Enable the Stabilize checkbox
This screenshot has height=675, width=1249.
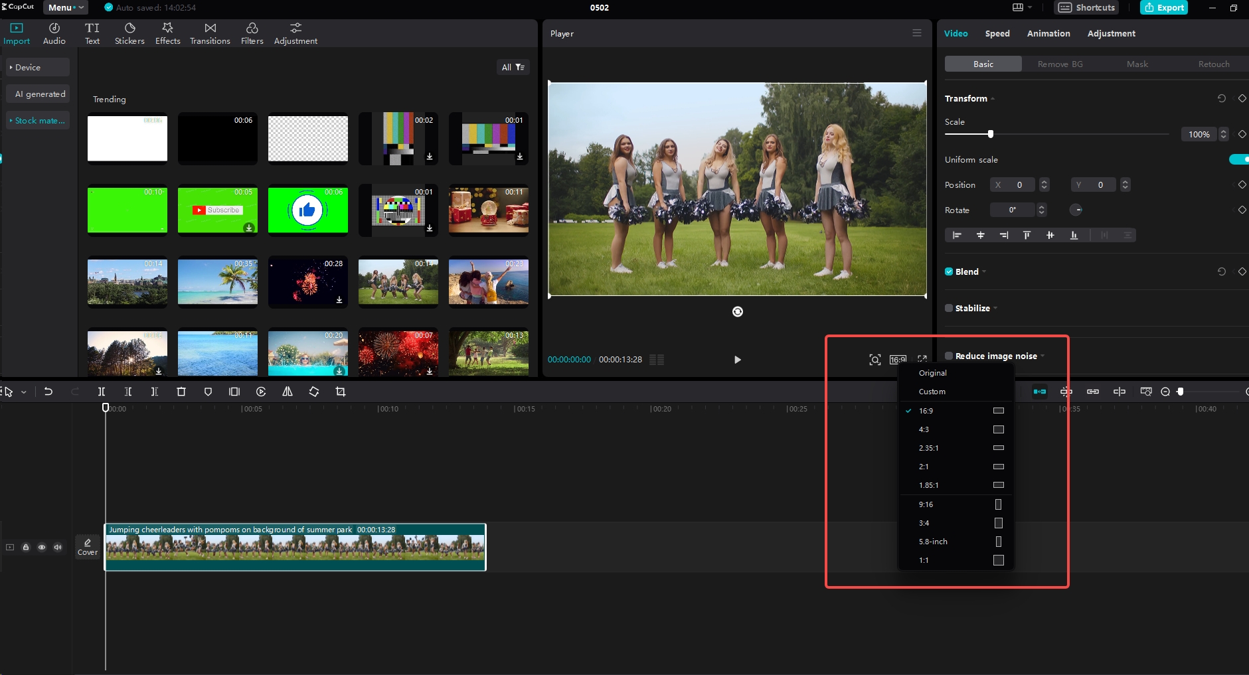[948, 307]
